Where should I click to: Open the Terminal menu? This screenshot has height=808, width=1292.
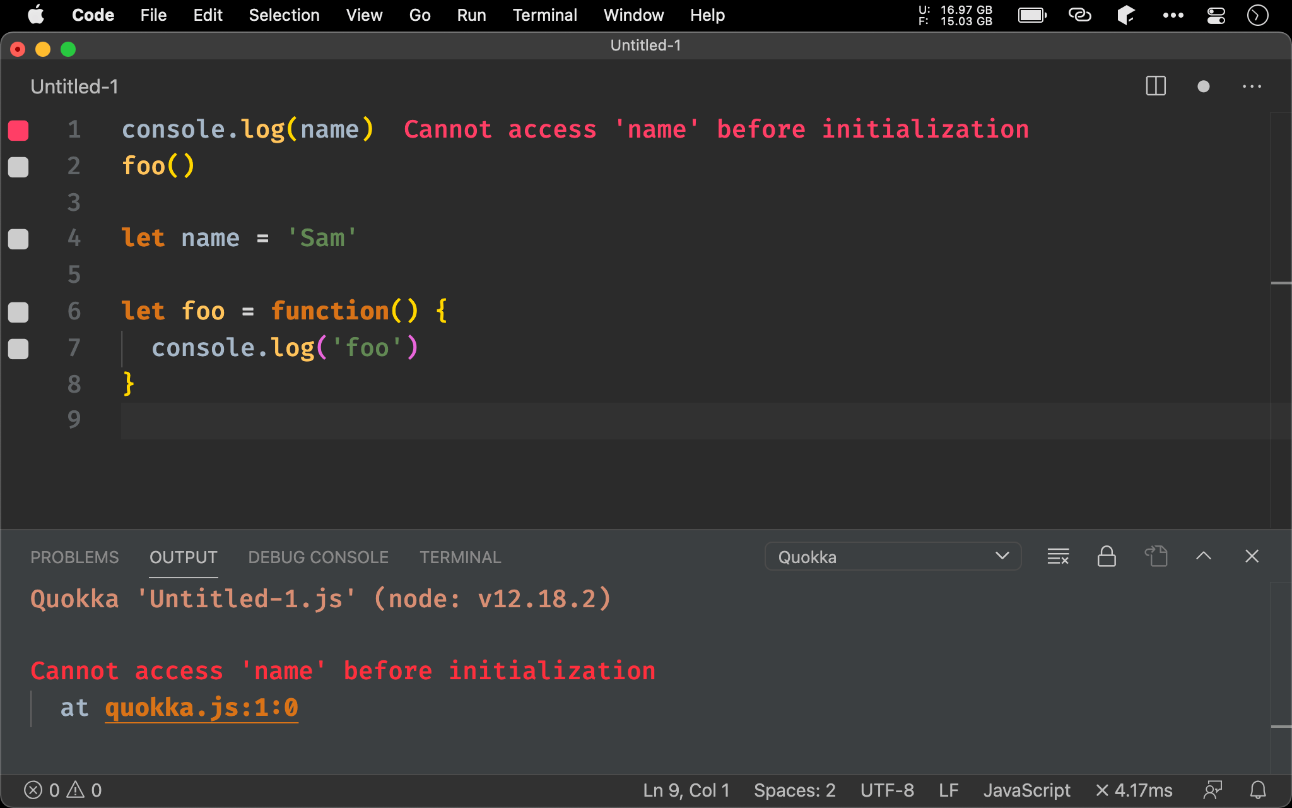544,15
